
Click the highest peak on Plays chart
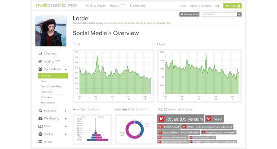pyautogui.click(x=206, y=55)
